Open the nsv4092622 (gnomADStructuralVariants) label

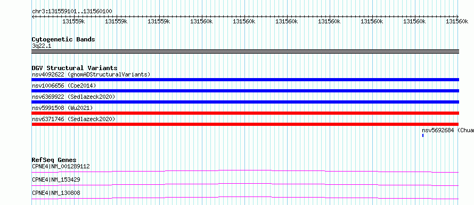click(91, 74)
